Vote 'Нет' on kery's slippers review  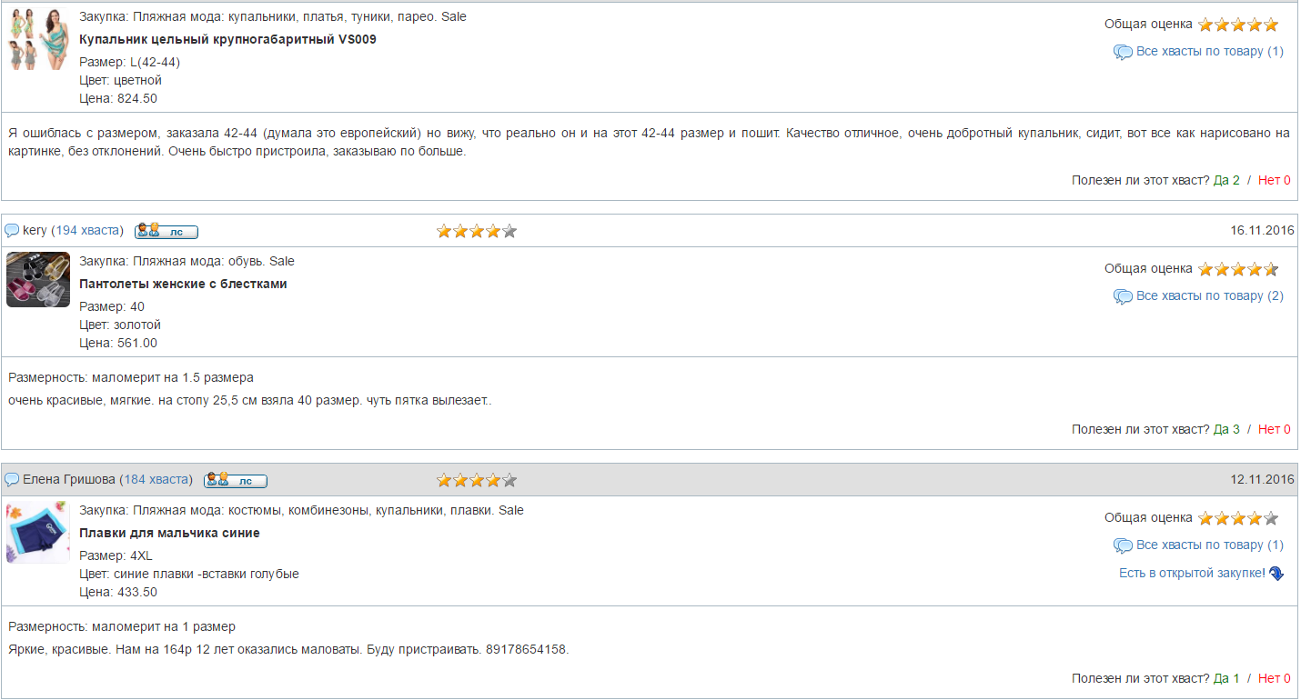pyautogui.click(x=1274, y=429)
